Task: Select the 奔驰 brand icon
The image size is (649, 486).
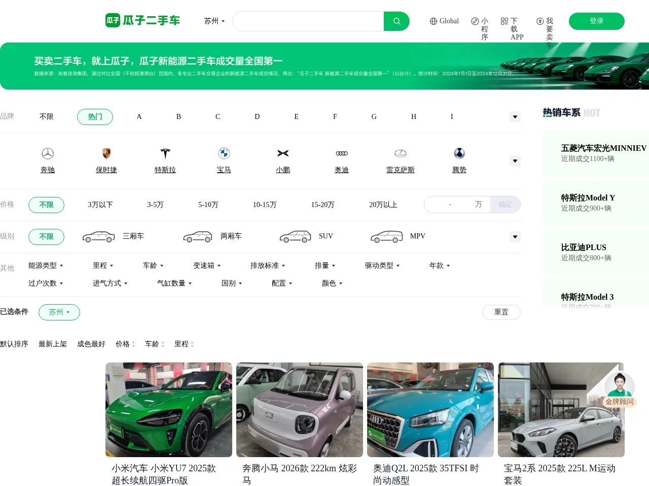Action: pyautogui.click(x=47, y=153)
